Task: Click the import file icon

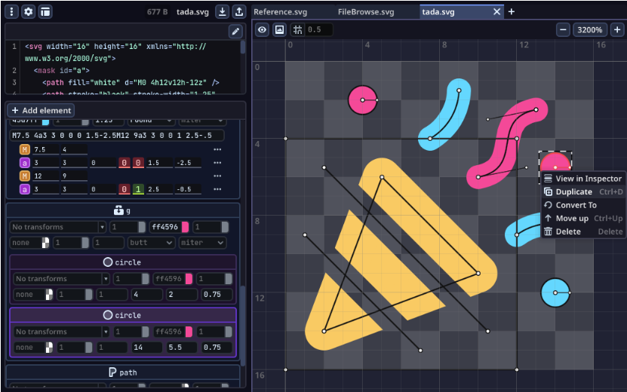Action: 223,11
